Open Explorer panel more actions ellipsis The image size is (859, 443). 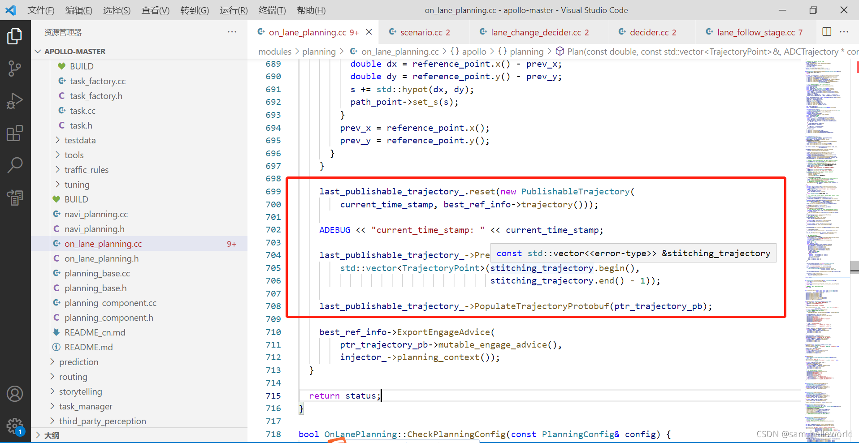pos(232,32)
